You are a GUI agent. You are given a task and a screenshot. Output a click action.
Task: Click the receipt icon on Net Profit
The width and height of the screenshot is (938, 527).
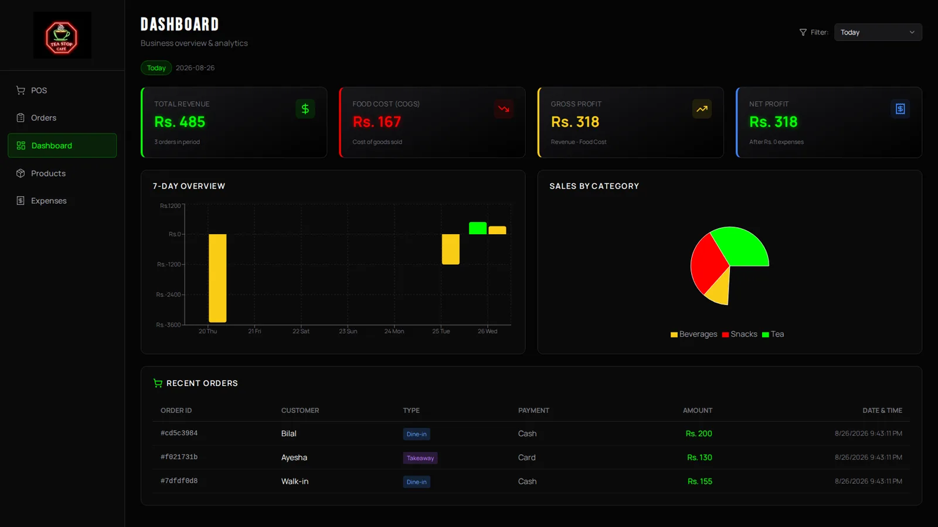click(x=900, y=109)
